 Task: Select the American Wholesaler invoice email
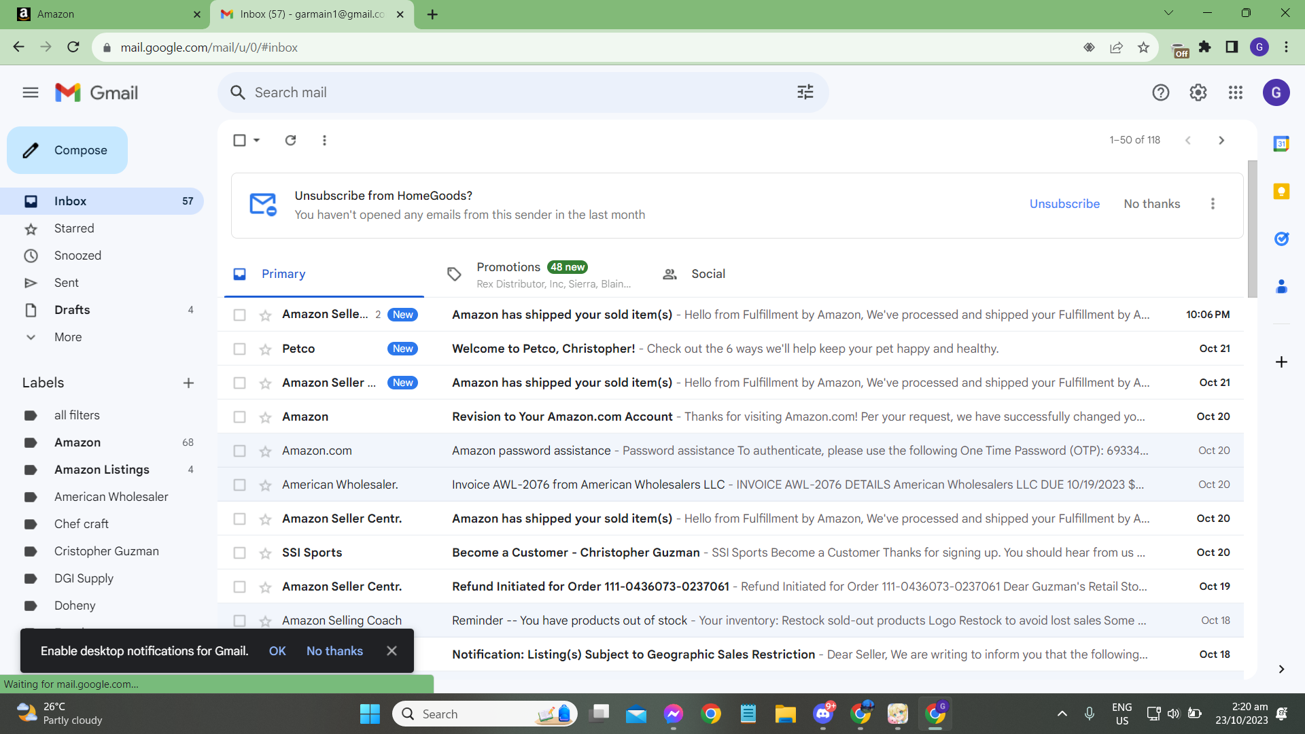point(239,485)
